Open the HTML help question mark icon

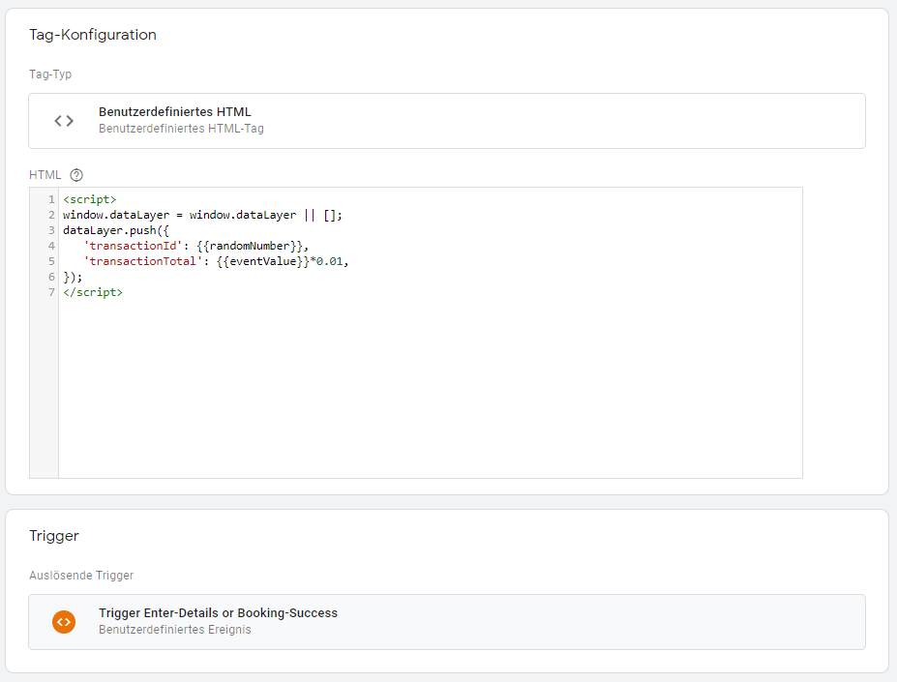coord(76,175)
